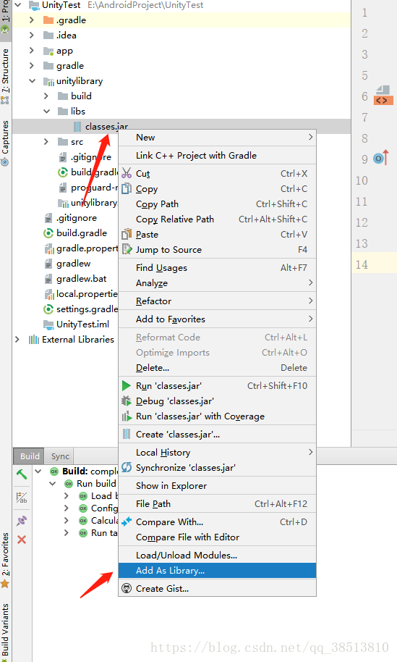
Task: Switch to the Build tab
Action: coord(30,456)
